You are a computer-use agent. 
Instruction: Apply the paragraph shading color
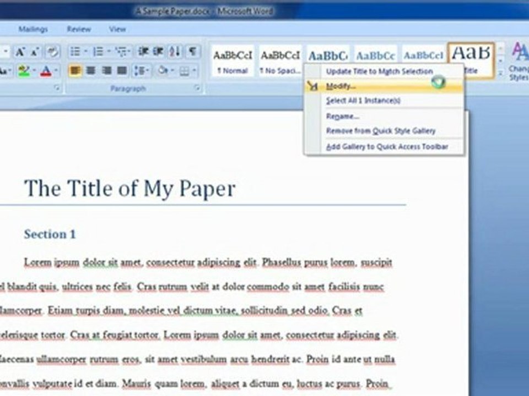[163, 71]
